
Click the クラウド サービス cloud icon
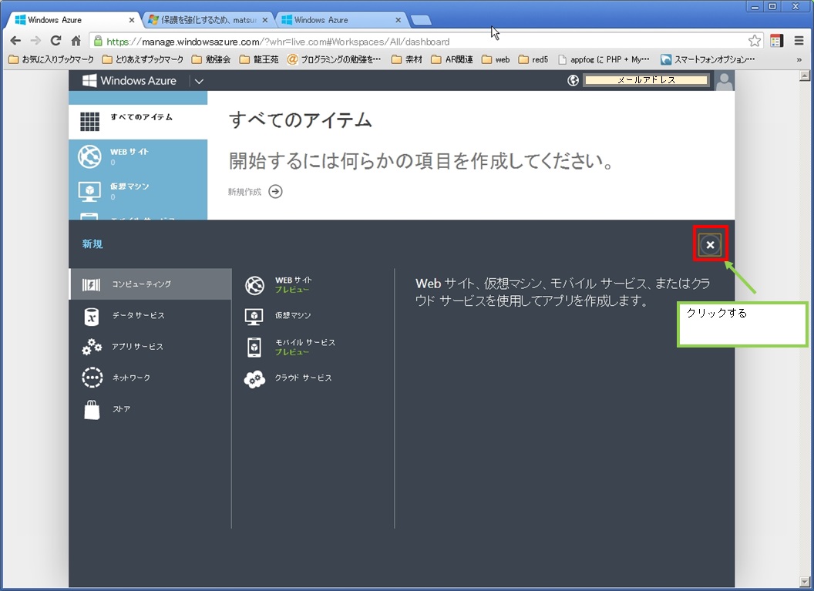254,379
